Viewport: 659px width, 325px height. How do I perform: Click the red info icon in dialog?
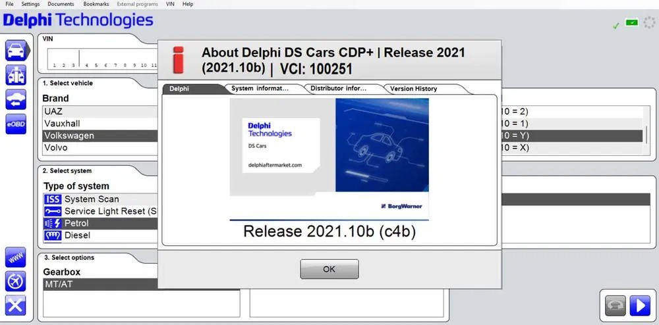[x=179, y=60]
